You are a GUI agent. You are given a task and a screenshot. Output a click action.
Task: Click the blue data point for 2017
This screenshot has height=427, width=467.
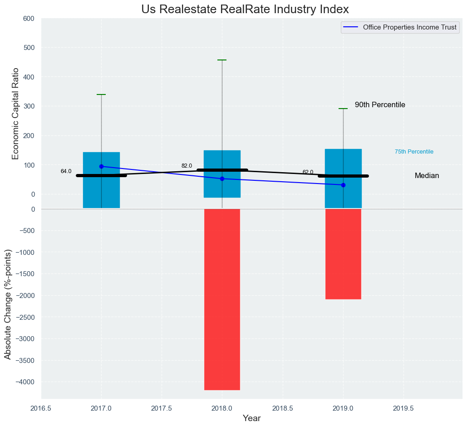(x=101, y=166)
